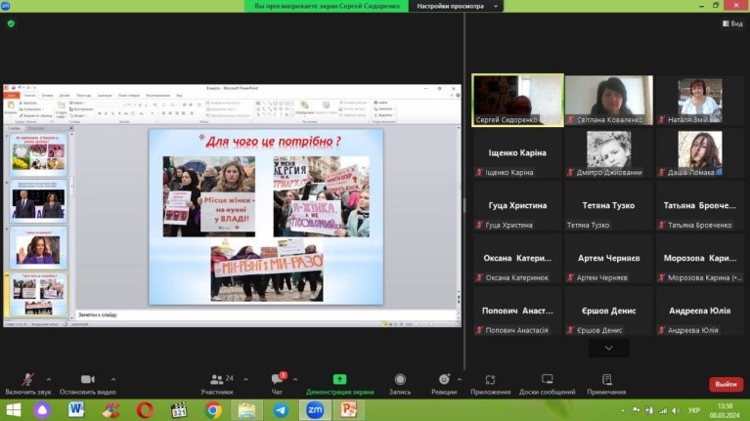Expand the arrow next to Чат
750x421 pixels.
tap(295, 379)
